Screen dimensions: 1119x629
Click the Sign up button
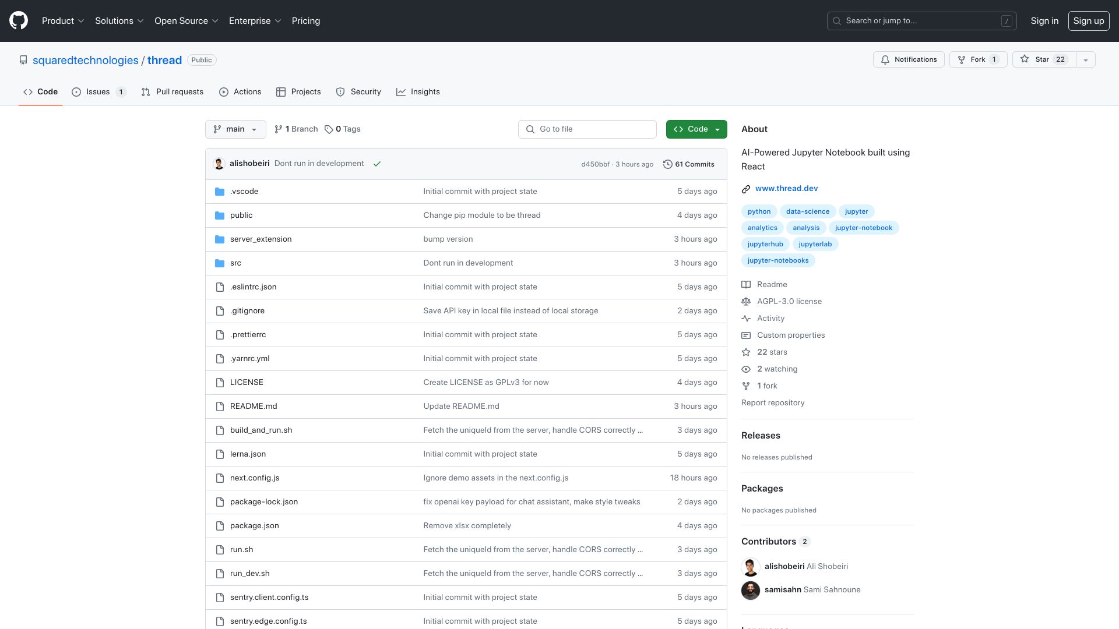1088,21
